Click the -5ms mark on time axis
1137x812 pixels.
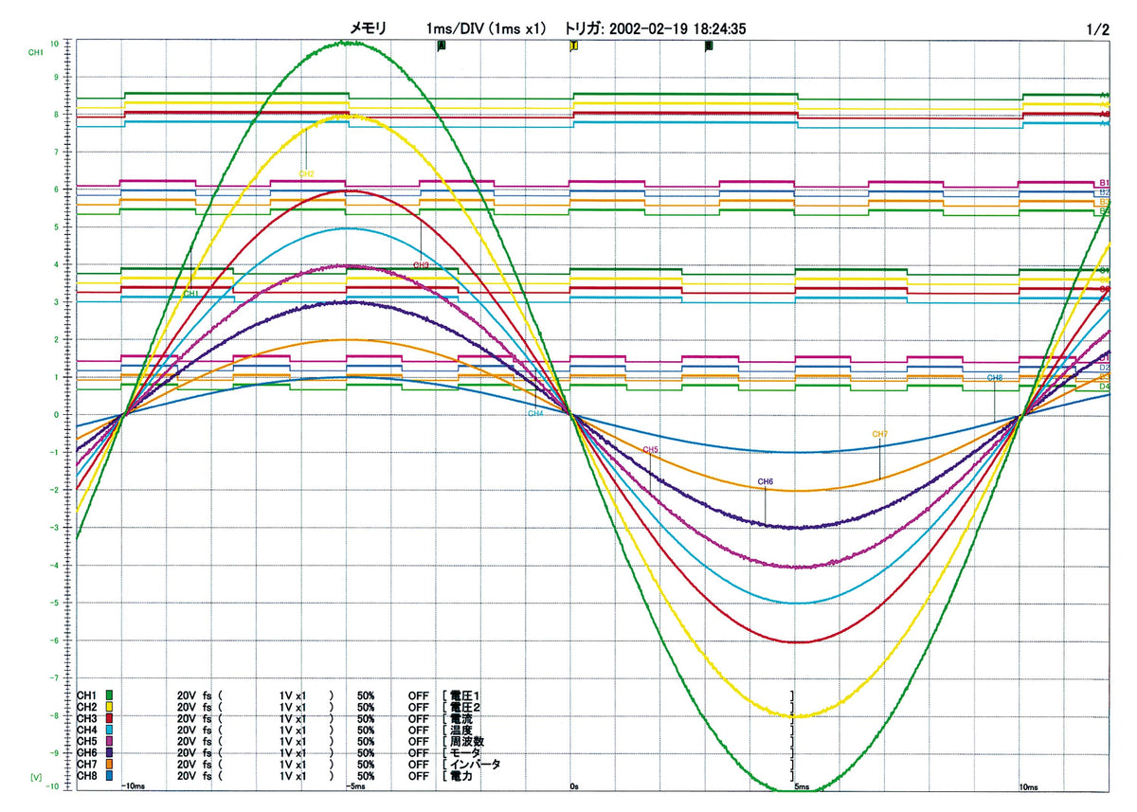coord(354,787)
